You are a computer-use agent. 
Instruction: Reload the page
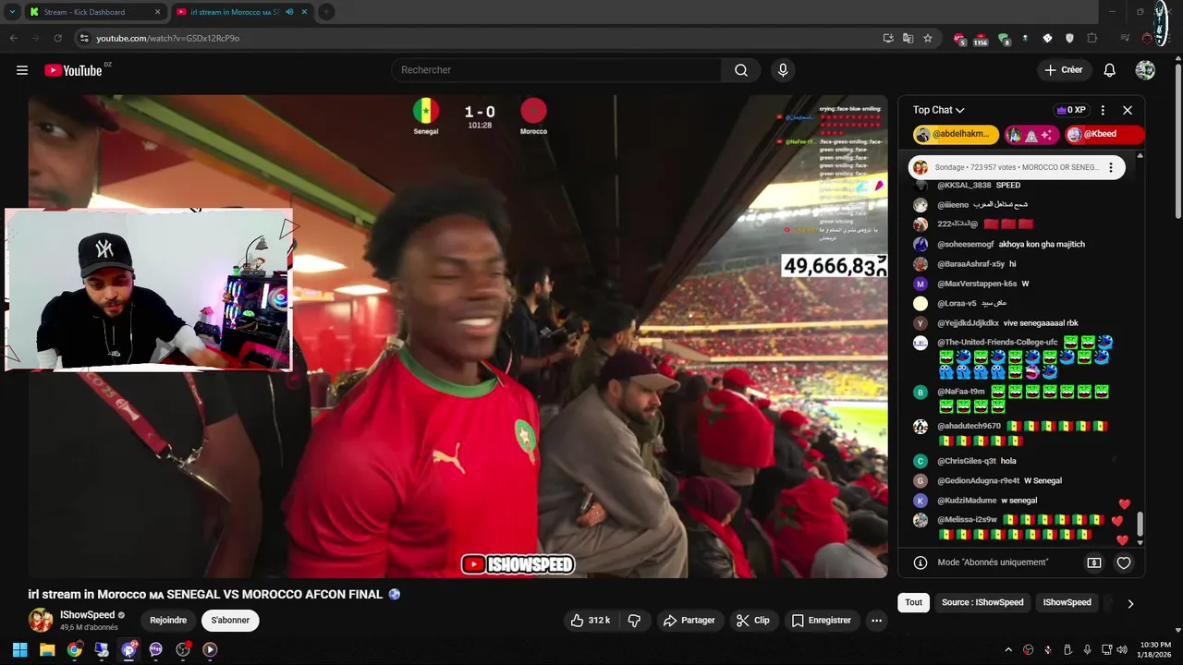click(x=57, y=38)
